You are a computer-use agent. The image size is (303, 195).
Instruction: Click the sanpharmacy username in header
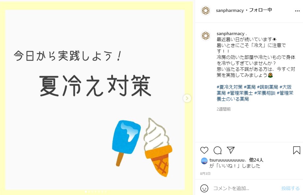pyautogui.click(x=230, y=10)
